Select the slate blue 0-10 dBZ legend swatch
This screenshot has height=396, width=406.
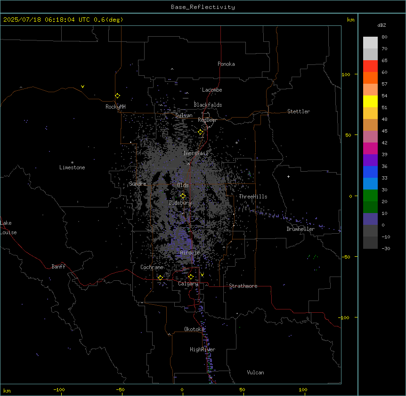pyautogui.click(x=370, y=219)
